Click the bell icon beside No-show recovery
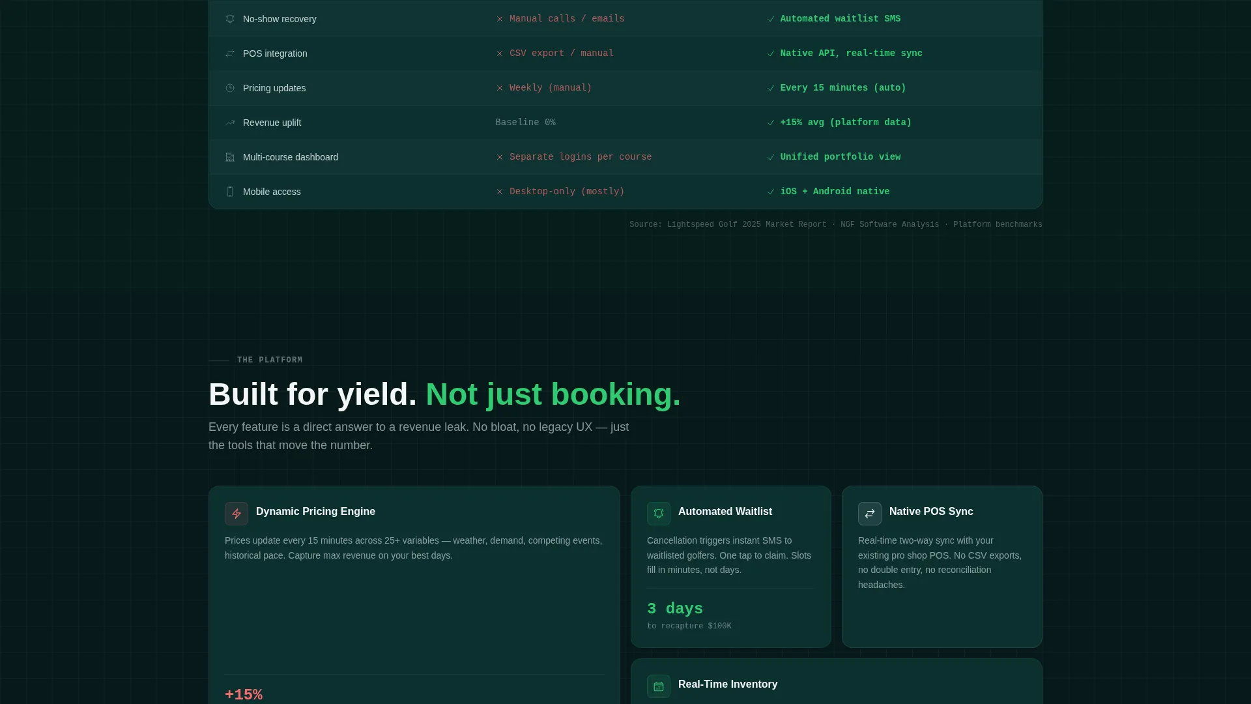Image resolution: width=1251 pixels, height=704 pixels. point(230,19)
